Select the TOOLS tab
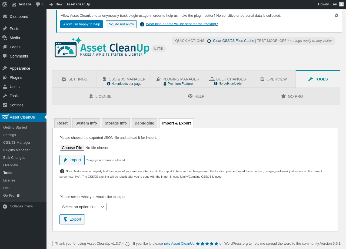 click(x=318, y=79)
